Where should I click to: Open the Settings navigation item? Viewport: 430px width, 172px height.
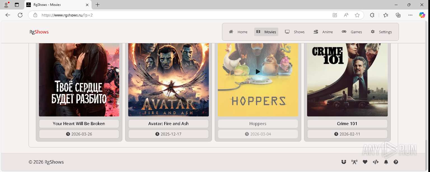(x=381, y=32)
